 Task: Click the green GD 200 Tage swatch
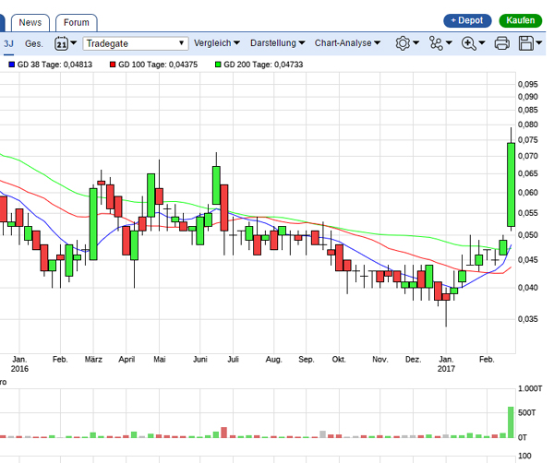(218, 65)
